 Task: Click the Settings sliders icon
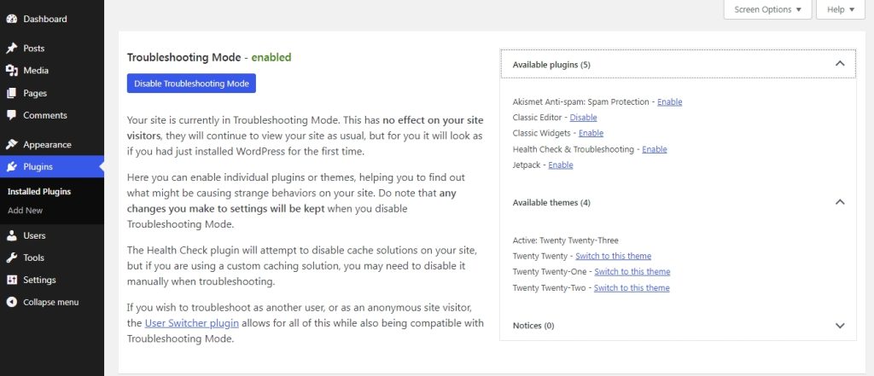click(12, 281)
